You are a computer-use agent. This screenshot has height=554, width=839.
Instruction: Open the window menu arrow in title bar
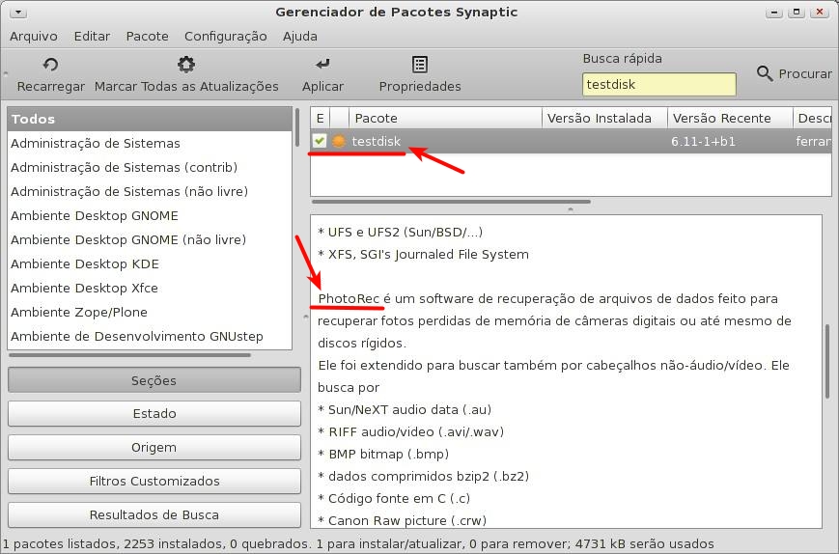pos(18,13)
